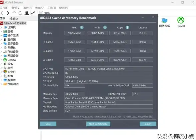Image resolution: width=196 pixels, height=140 pixels.
Task: Click the North Bridge Clock 4489.0 MHz value
Action: (143, 85)
